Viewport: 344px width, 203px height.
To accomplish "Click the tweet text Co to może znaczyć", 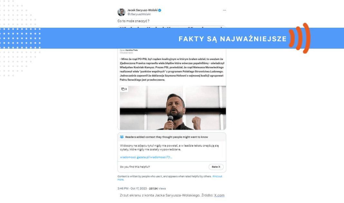I will (133, 21).
